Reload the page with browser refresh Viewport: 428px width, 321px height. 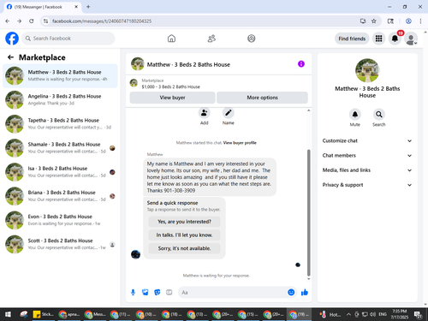click(32, 21)
